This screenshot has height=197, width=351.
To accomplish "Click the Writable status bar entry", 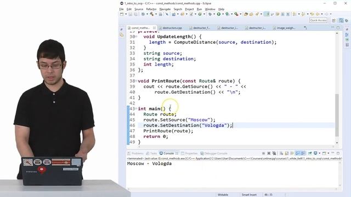I will pos(223,195).
